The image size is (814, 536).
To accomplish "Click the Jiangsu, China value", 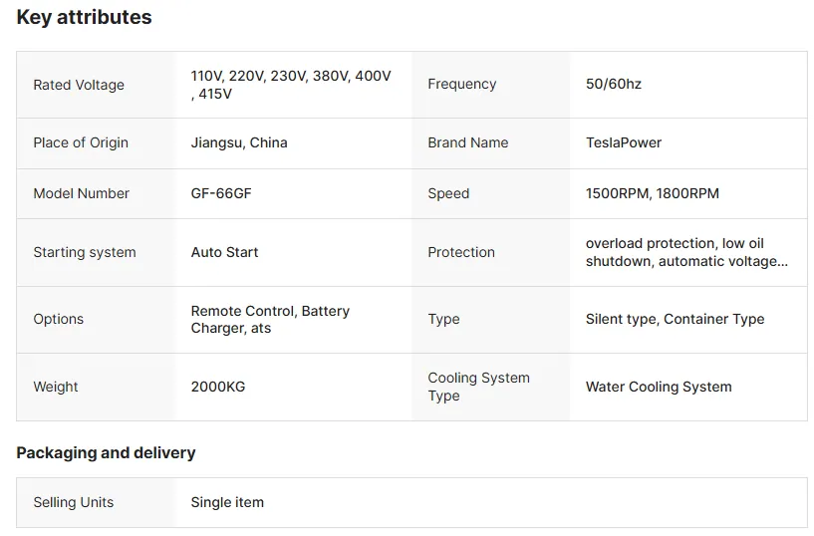I will pos(239,142).
